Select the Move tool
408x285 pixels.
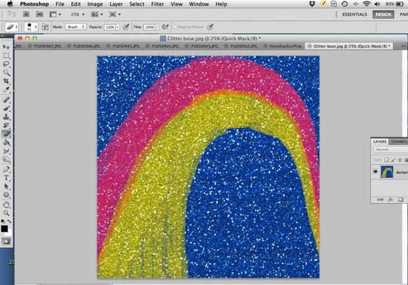(x=7, y=47)
